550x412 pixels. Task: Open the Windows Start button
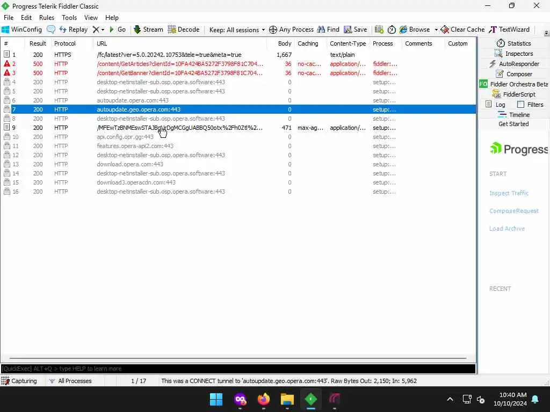point(216,399)
